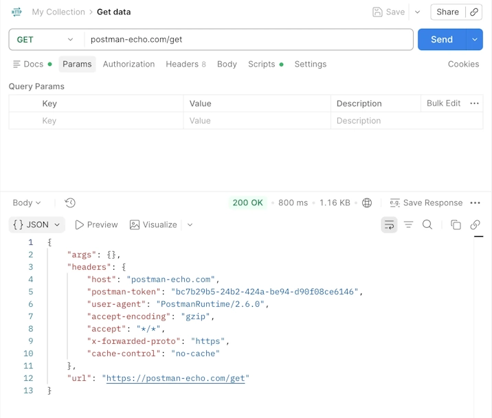
Task: Click the "postman-token" key in response
Action: 124,292
